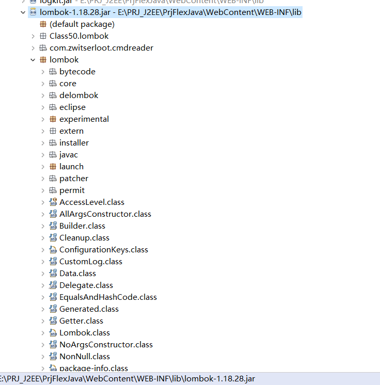The height and width of the screenshot is (385, 380).
Task: Expand the delombok package
Action: pyautogui.click(x=43, y=95)
